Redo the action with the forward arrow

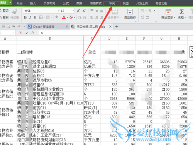(x=19, y=26)
